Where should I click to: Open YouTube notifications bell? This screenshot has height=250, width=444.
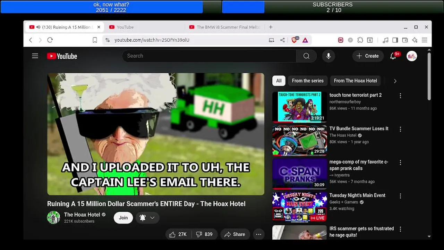click(394, 56)
